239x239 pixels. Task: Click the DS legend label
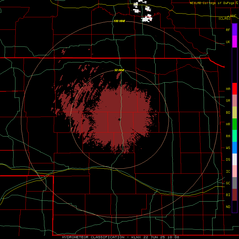click(228, 160)
